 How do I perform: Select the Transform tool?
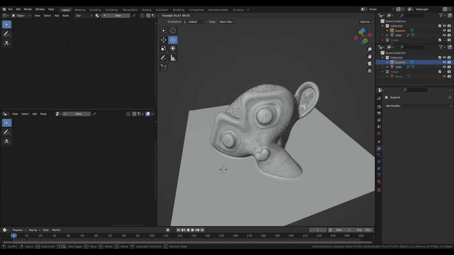pyautogui.click(x=173, y=48)
